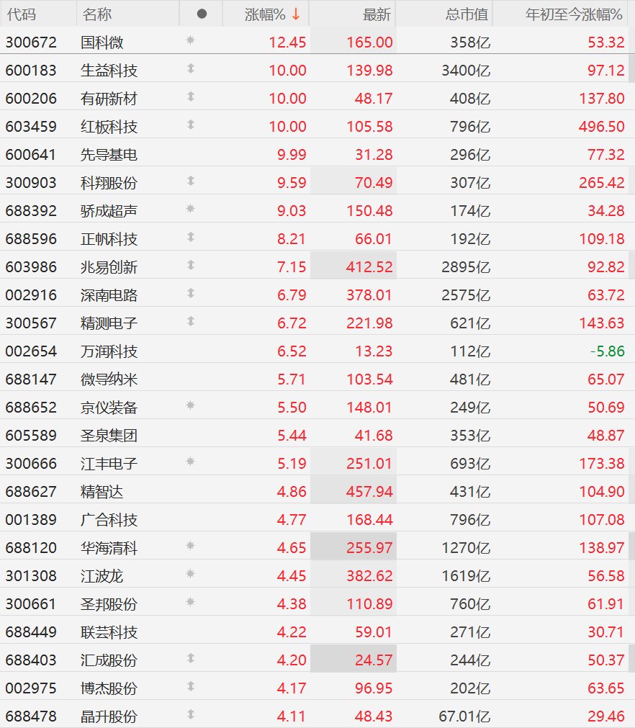Click market cap 1619亿 for 江波龙
This screenshot has width=635, height=728.
pyautogui.click(x=466, y=576)
